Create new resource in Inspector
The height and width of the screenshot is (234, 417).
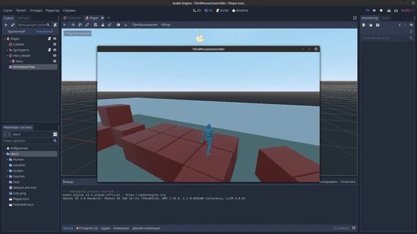(x=364, y=25)
